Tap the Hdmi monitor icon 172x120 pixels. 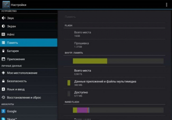[3, 34]
